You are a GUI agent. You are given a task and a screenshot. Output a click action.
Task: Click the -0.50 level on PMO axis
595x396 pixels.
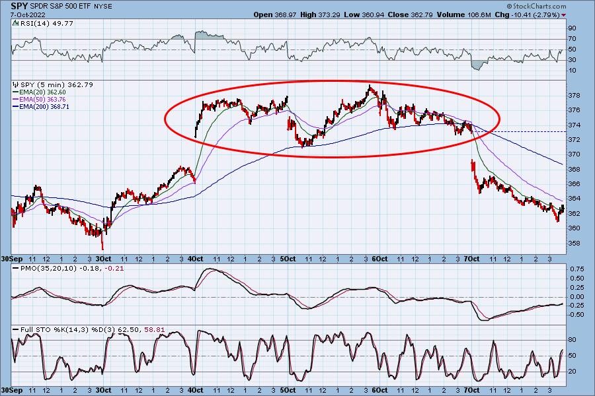pyautogui.click(x=576, y=315)
